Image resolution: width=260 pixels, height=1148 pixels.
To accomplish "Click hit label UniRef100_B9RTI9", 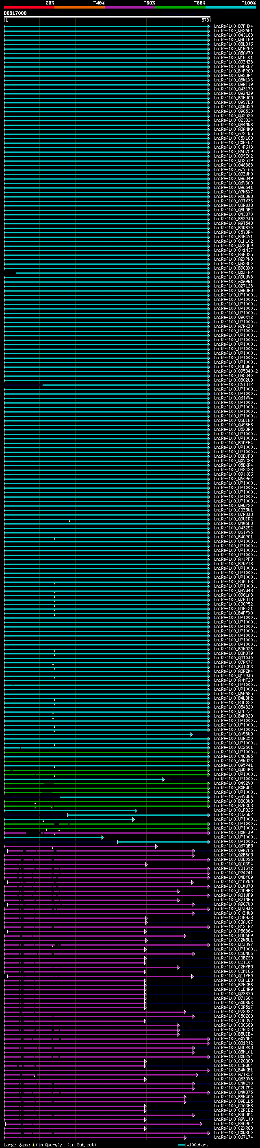I will [233, 84].
